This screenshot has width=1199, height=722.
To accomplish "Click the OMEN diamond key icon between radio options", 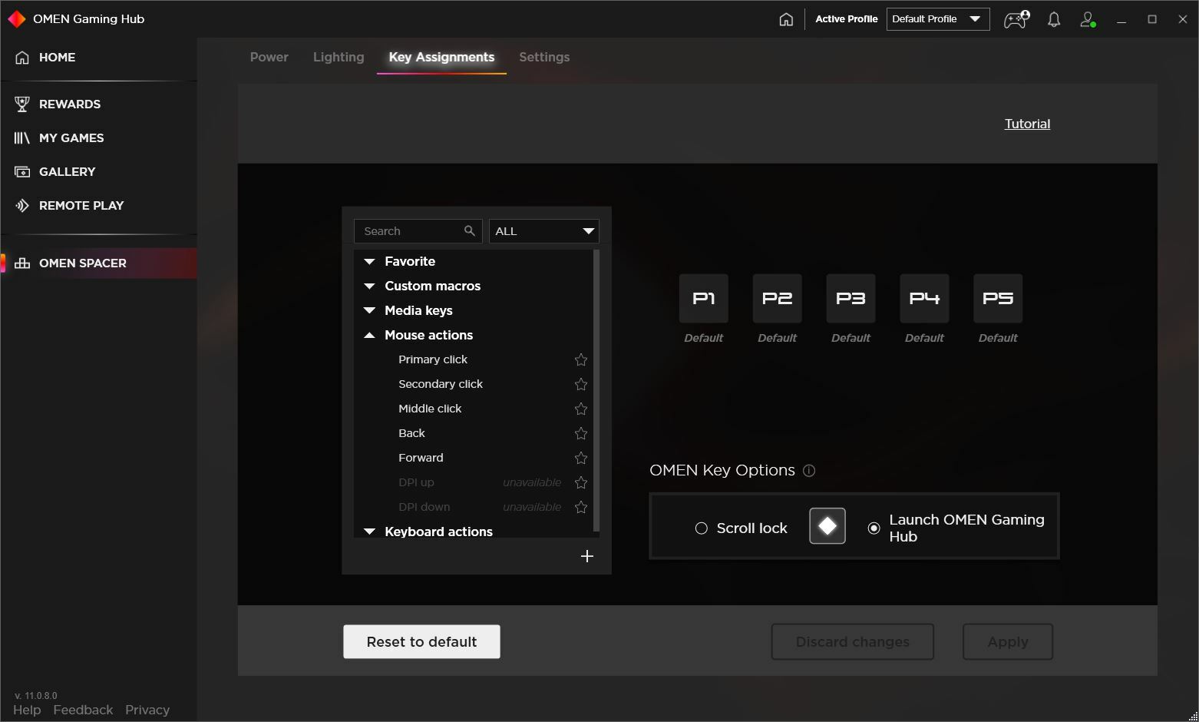I will click(x=827, y=525).
